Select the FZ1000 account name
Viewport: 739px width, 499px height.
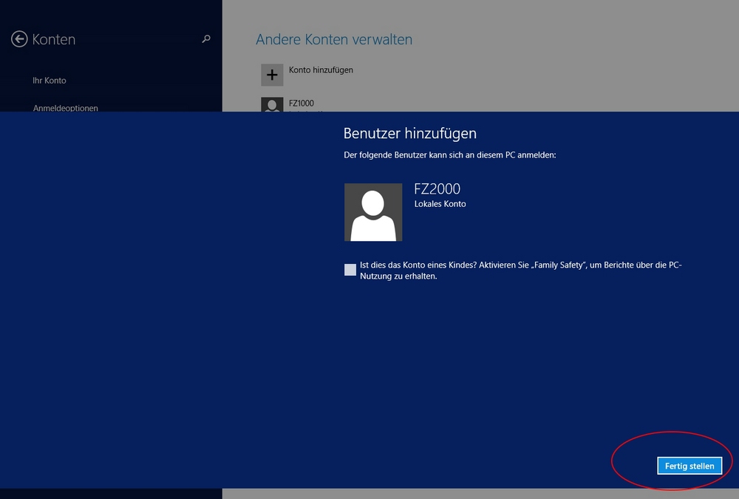click(302, 103)
